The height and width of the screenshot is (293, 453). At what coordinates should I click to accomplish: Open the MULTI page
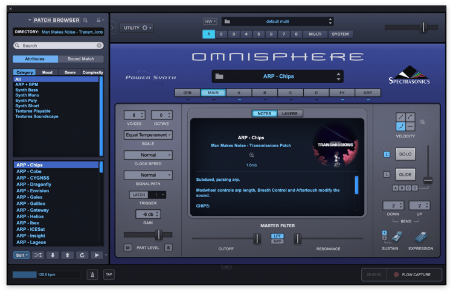tap(315, 34)
